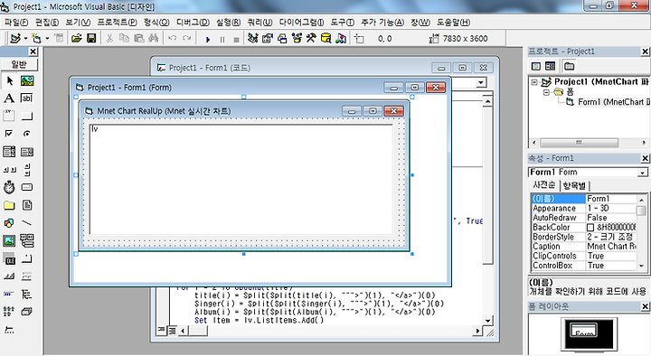Image resolution: width=651 pixels, height=356 pixels.
Task: Pick the Data control tool
Action: tap(27, 240)
